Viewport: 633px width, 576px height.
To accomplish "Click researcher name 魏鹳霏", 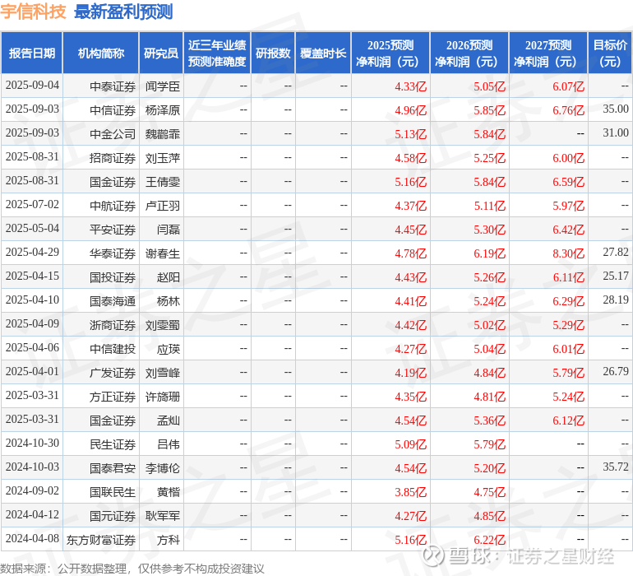I will click(x=163, y=134).
